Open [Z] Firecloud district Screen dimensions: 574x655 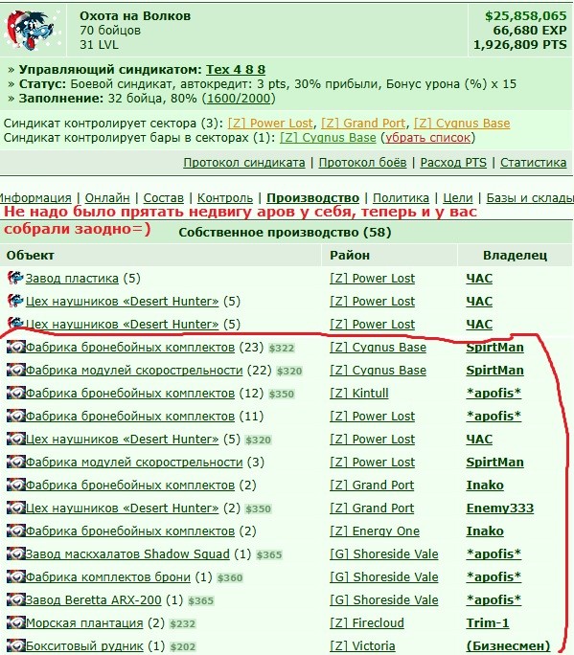point(367,622)
